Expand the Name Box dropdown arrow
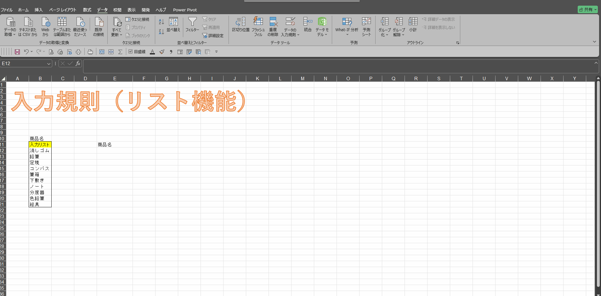Screen dimensions: 601x296 pos(49,64)
